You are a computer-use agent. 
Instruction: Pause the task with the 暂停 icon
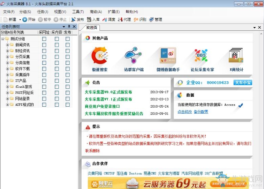coord(40,20)
